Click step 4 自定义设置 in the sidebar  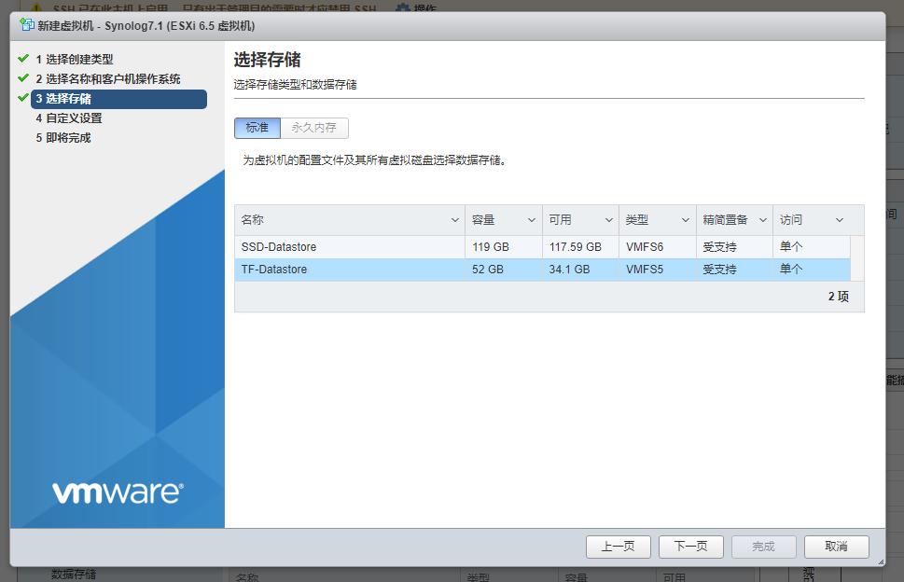click(x=72, y=118)
